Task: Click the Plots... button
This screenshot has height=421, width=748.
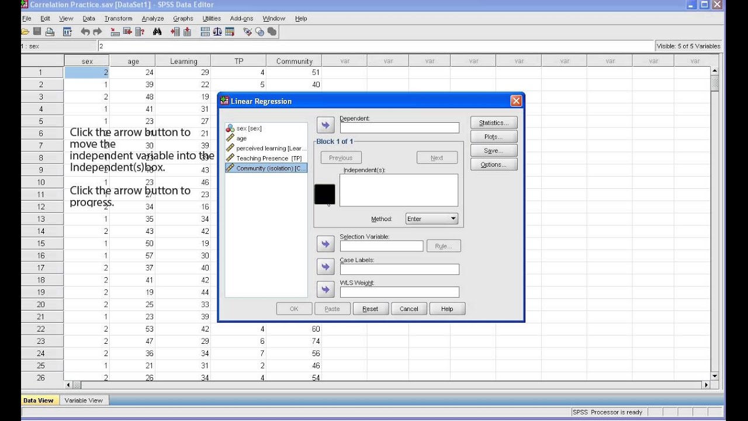Action: (x=494, y=137)
